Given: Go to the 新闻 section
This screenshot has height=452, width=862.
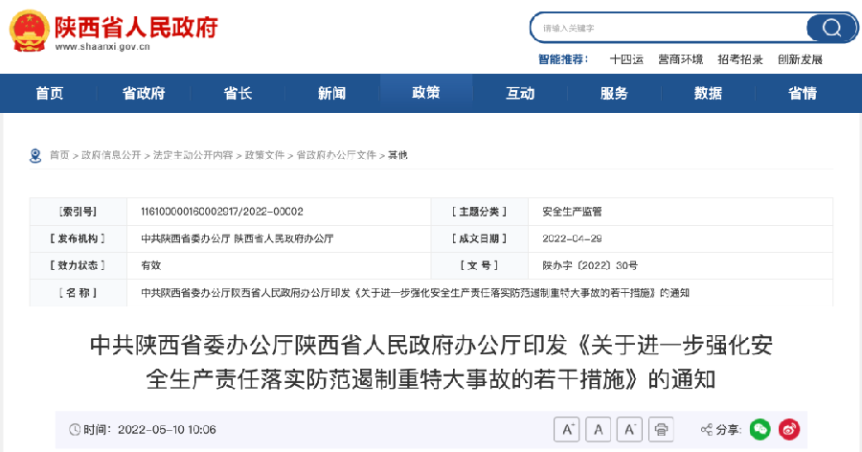Looking at the screenshot, I should 331,94.
